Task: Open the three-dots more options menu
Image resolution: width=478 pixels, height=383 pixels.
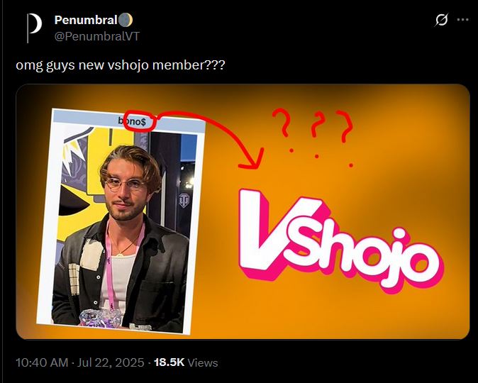Action: pos(463,20)
